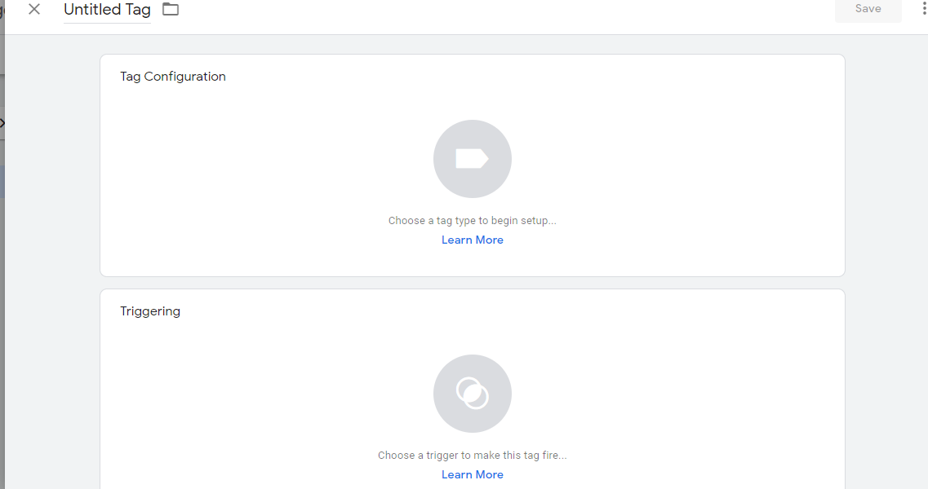This screenshot has height=489, width=928.
Task: Close the tag editor with the X icon
Action: pyautogui.click(x=34, y=9)
